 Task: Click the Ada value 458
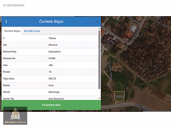point(51,65)
